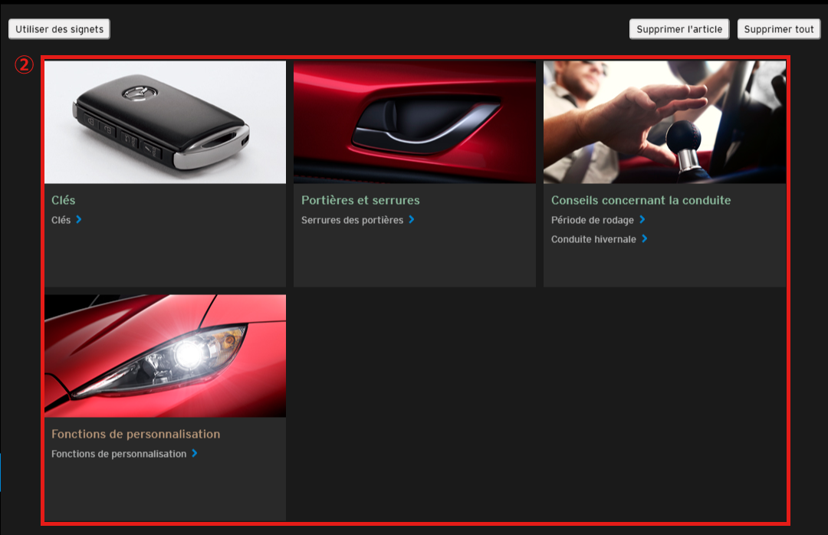Open the red car headlight thumbnail
Viewport: 828px width, 535px height.
coord(165,356)
